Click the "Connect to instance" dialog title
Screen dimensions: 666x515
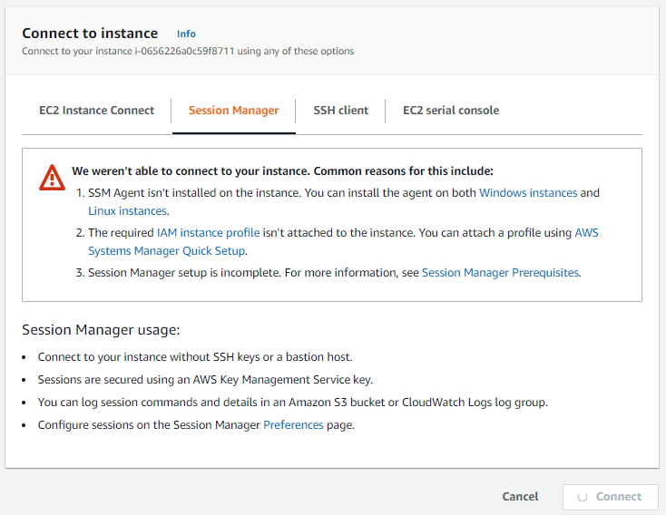tap(90, 34)
